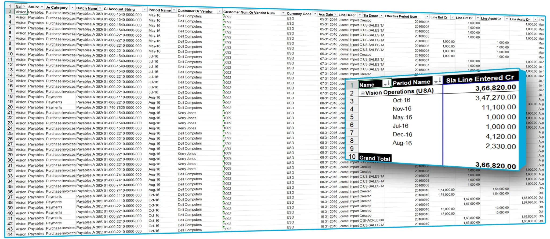Click the first Kerry Jones vendor cell
The image size is (550, 239).
[187, 113]
